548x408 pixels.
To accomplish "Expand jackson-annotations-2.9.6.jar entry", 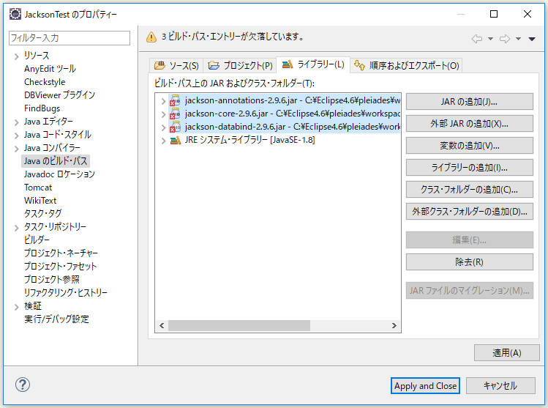I will (163, 102).
